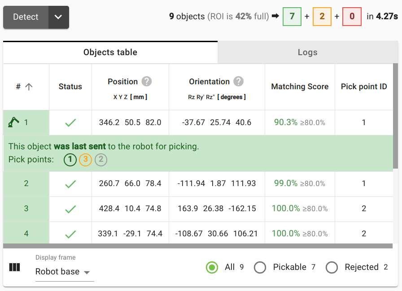Click green checkmark status of object 2
Viewport: 402px width, 291px height.
70,184
